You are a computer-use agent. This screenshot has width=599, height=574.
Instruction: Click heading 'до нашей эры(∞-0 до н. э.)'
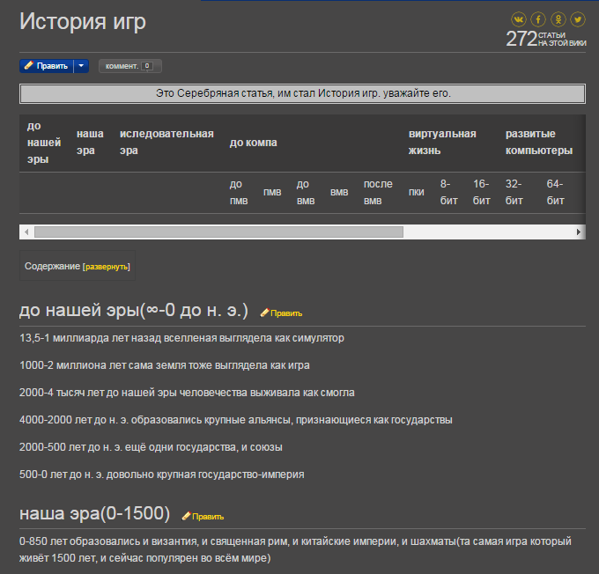tap(134, 311)
